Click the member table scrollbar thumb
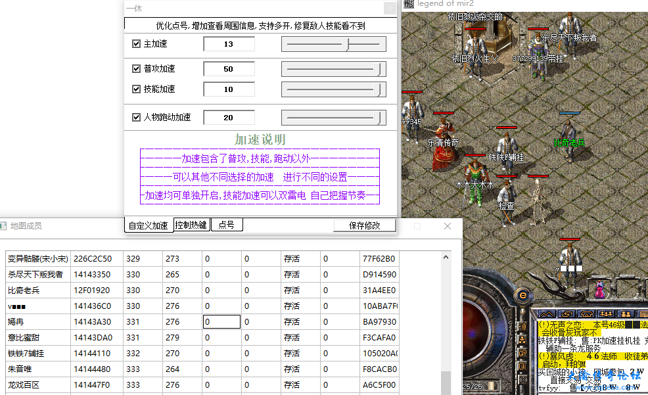 446,383
